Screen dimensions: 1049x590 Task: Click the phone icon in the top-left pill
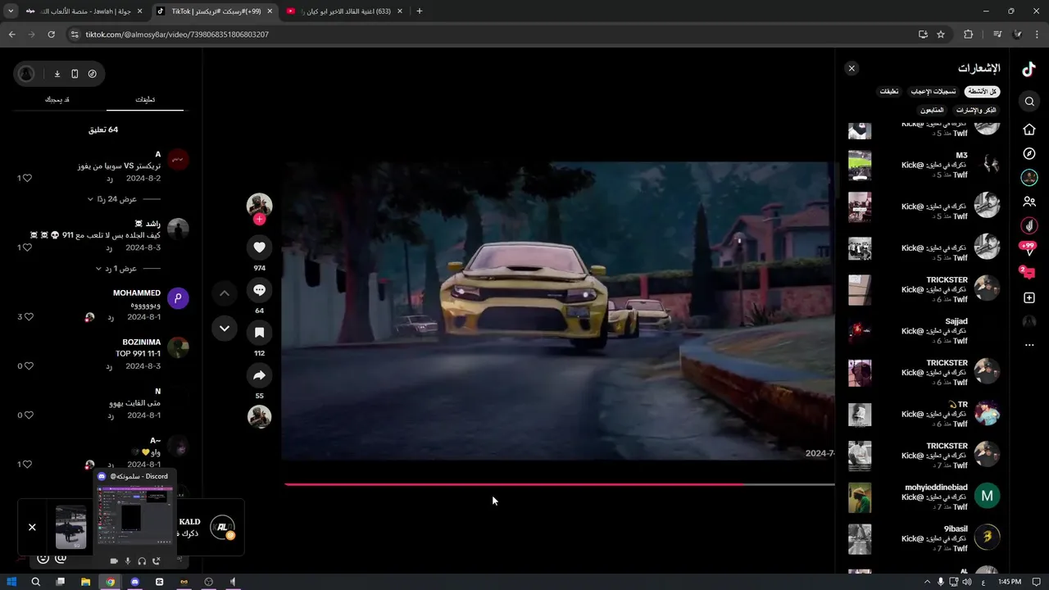coord(75,74)
